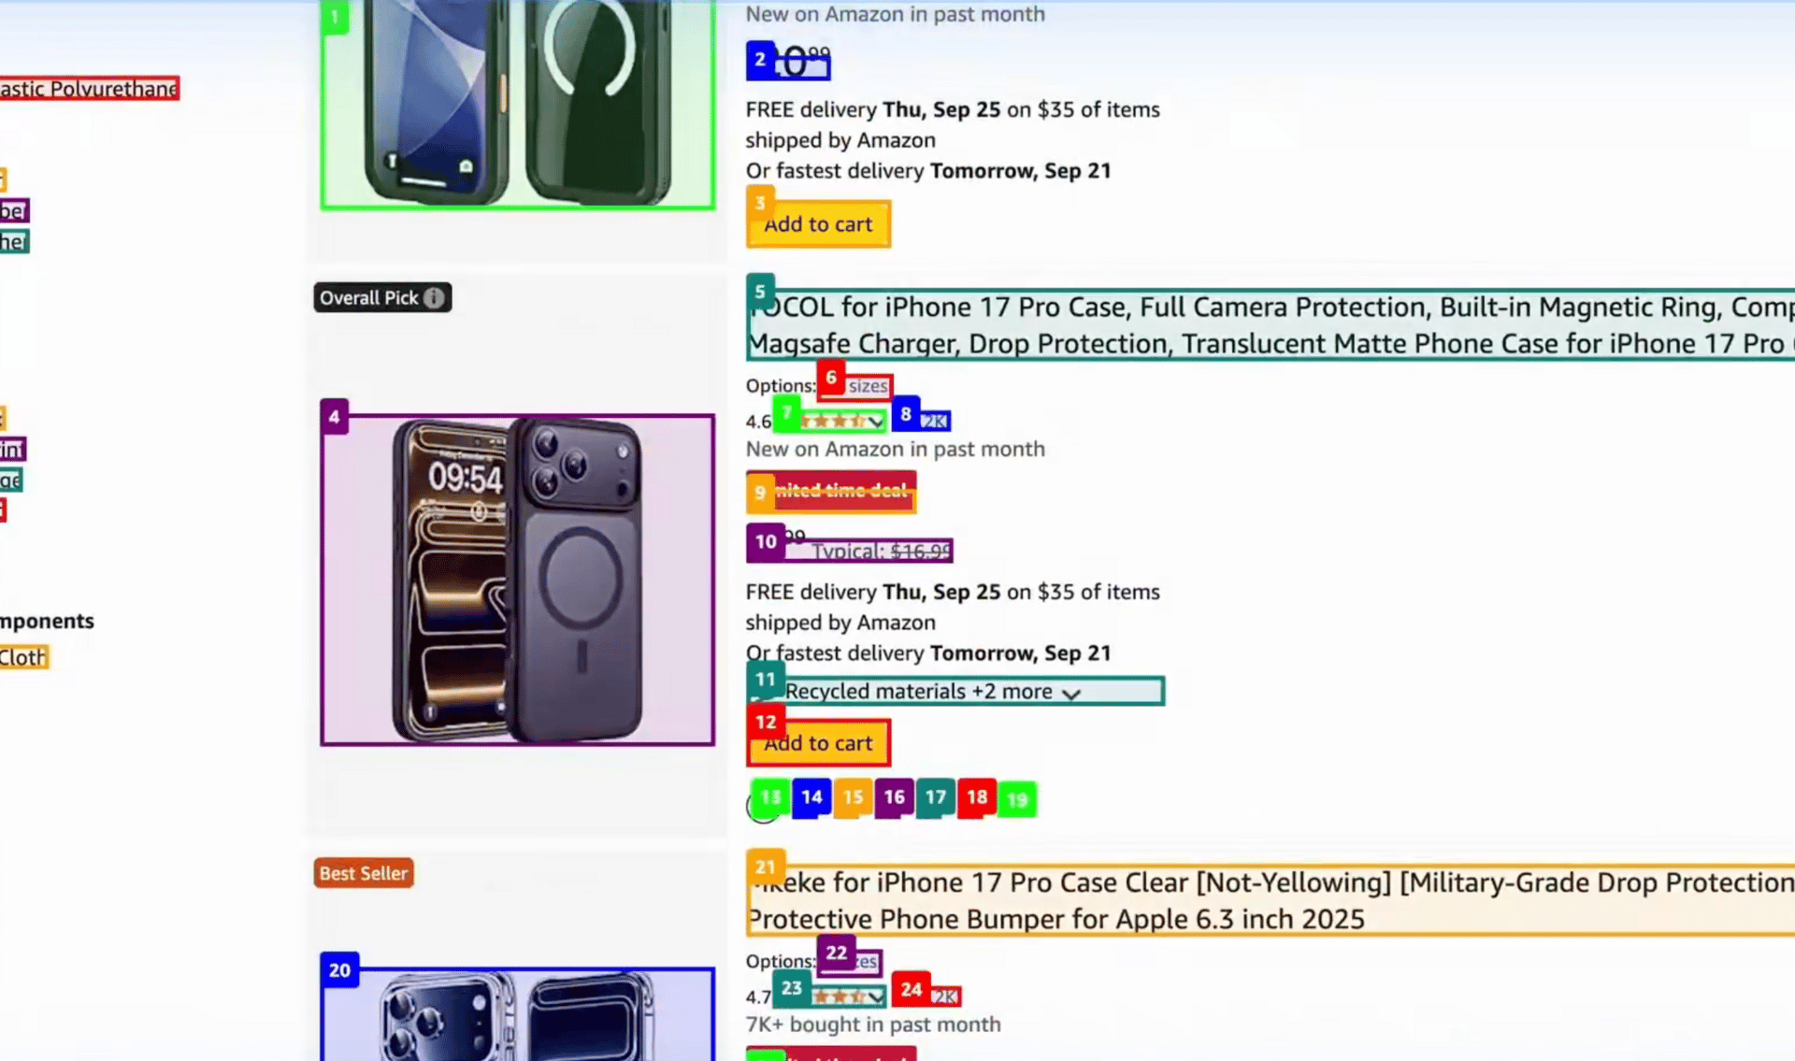The image size is (1795, 1061).
Task: Click the purple magnetic case product image
Action: click(518, 580)
